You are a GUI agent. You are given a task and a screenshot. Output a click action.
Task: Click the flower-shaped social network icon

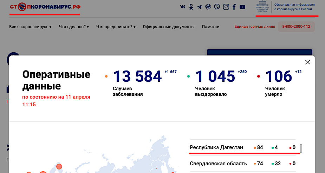coord(208,7)
